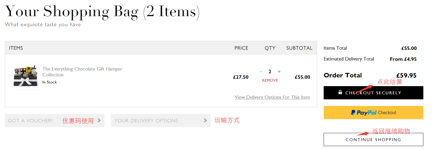
Task: Click the PayPal logo icon
Action: 353,113
